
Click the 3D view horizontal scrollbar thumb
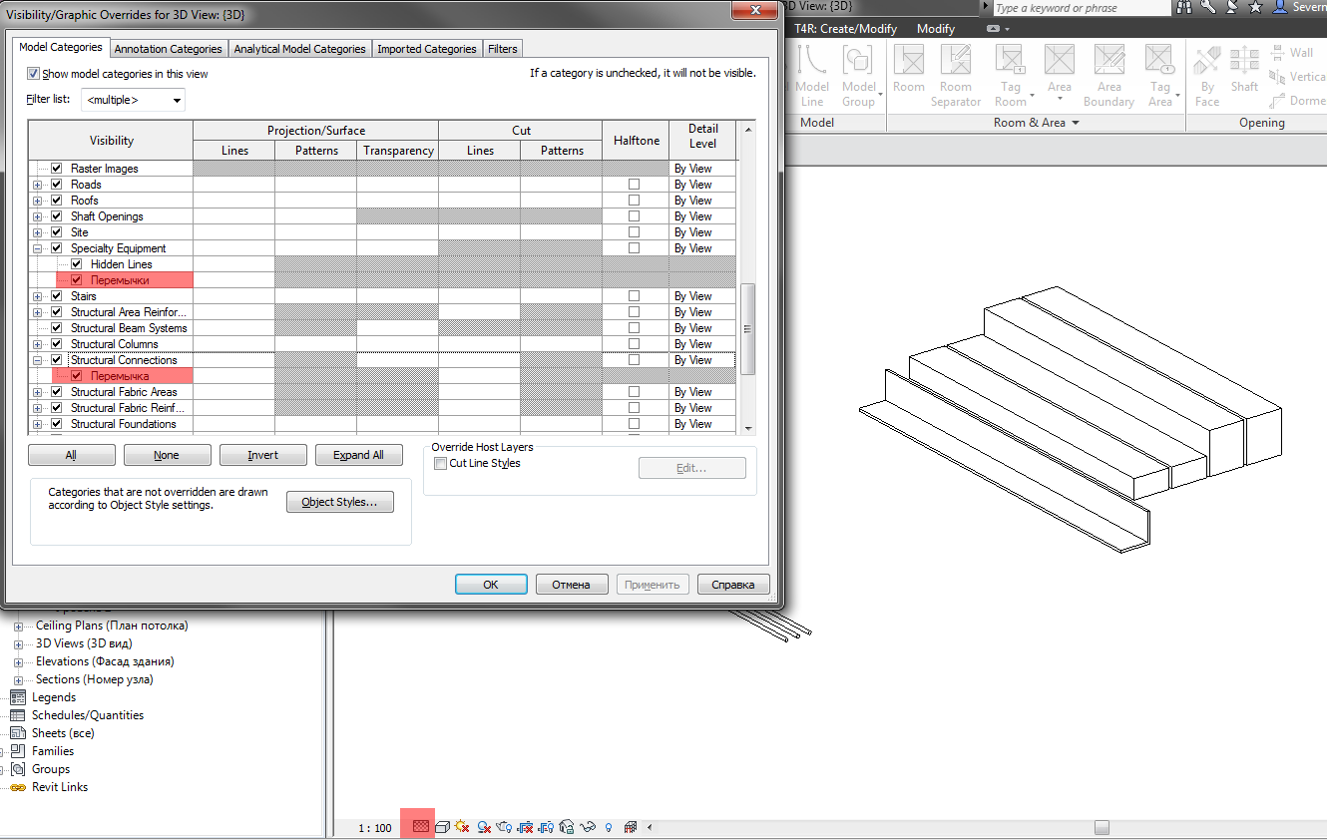[x=1102, y=827]
